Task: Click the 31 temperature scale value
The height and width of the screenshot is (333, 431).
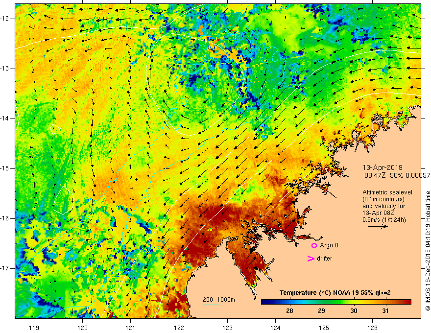Action: coord(385,311)
